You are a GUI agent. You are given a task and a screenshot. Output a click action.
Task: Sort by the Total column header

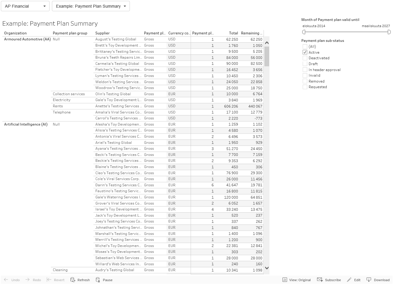tap(233, 33)
